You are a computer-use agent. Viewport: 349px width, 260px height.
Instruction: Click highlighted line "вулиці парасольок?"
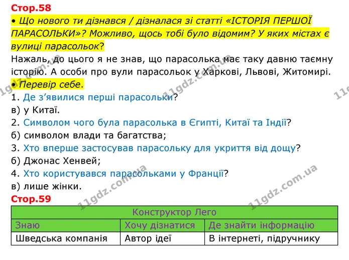57,46
